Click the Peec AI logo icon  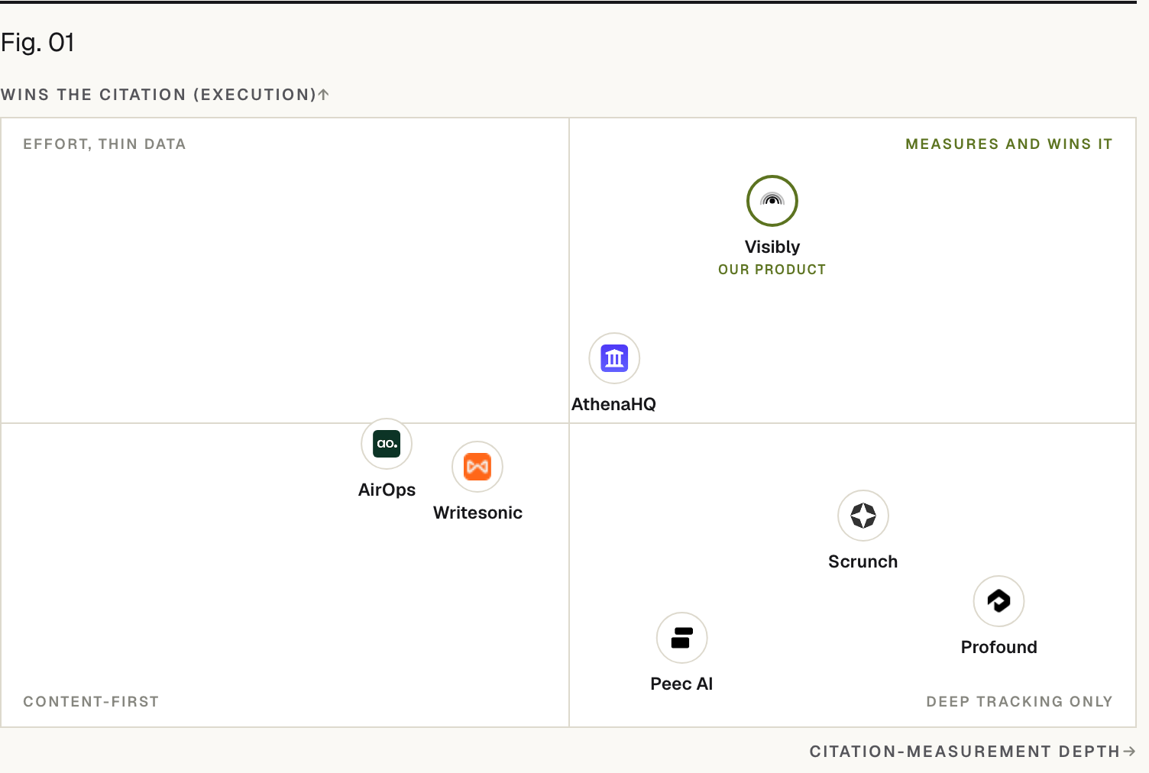tap(682, 638)
